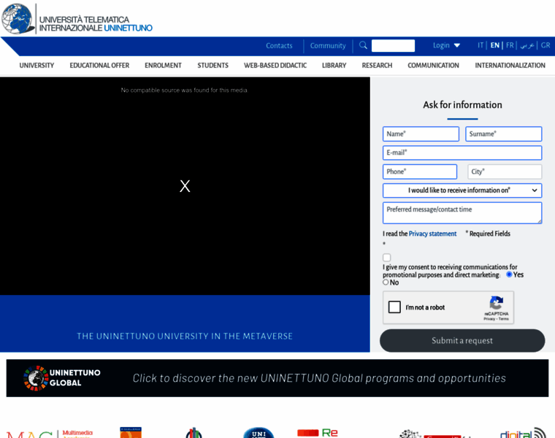The height and width of the screenshot is (438, 555).
Task: Switch language to EN
Action: point(495,45)
